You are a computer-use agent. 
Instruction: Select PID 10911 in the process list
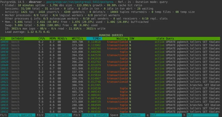pos(4,88)
